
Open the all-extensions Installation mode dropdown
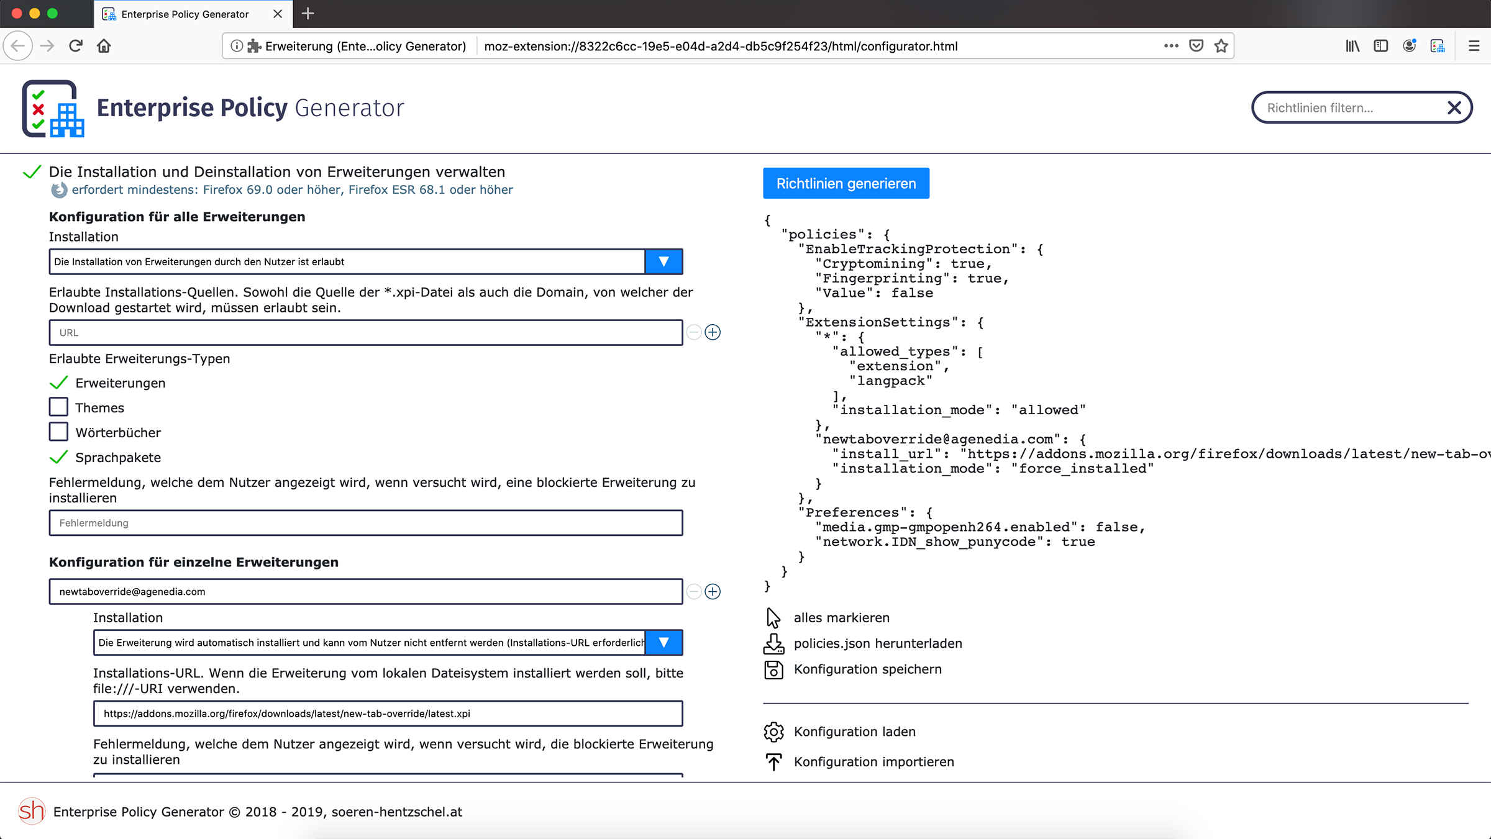(x=663, y=261)
